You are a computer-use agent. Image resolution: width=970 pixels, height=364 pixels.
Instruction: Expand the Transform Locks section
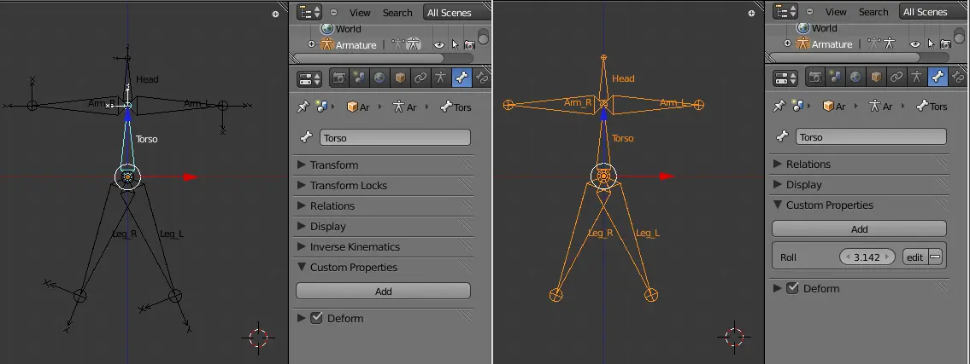point(348,185)
